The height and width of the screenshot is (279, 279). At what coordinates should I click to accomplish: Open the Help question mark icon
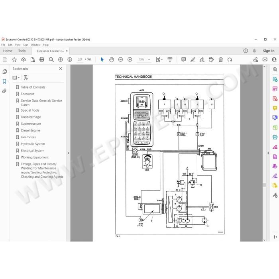pos(246,51)
